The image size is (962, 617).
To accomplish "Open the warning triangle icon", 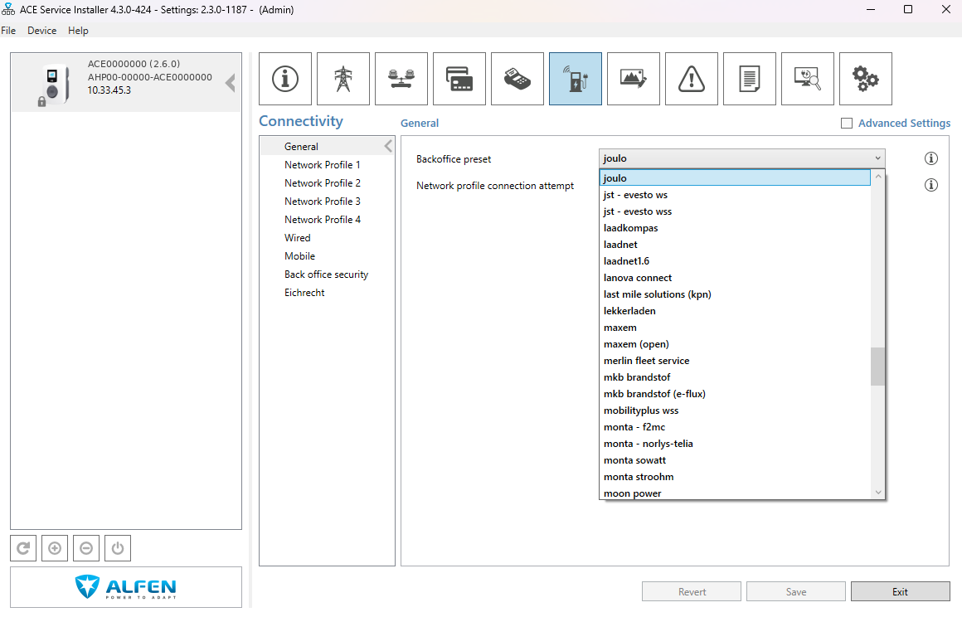I will (692, 79).
